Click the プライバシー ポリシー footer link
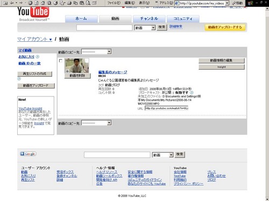Screen dimensions: 269x201 (x=188, y=184)
